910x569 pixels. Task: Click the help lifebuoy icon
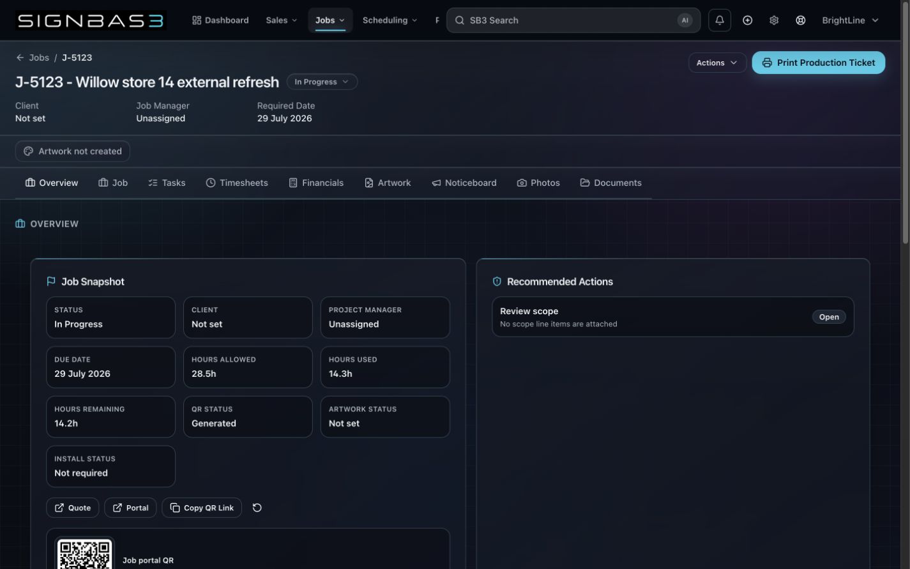coord(800,20)
